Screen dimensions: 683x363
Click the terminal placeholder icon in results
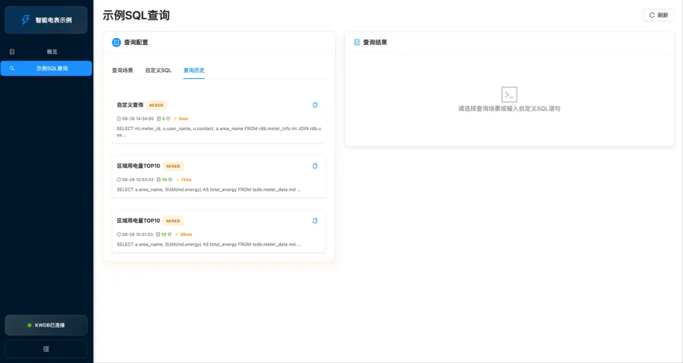[509, 95]
